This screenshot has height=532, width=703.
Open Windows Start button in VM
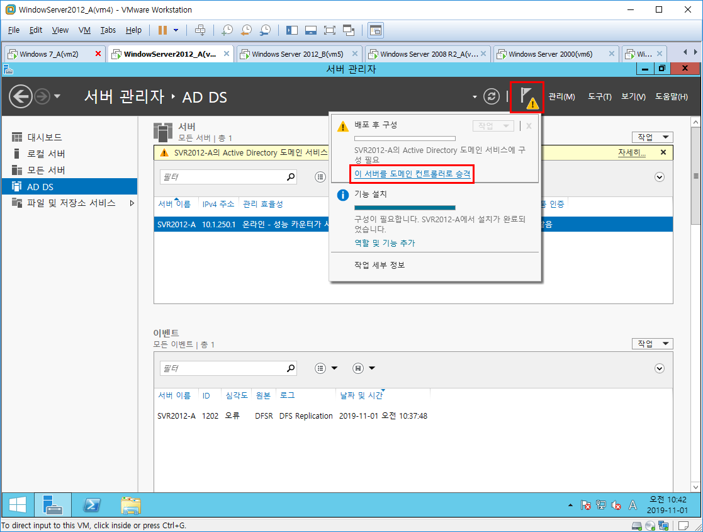pyautogui.click(x=18, y=506)
